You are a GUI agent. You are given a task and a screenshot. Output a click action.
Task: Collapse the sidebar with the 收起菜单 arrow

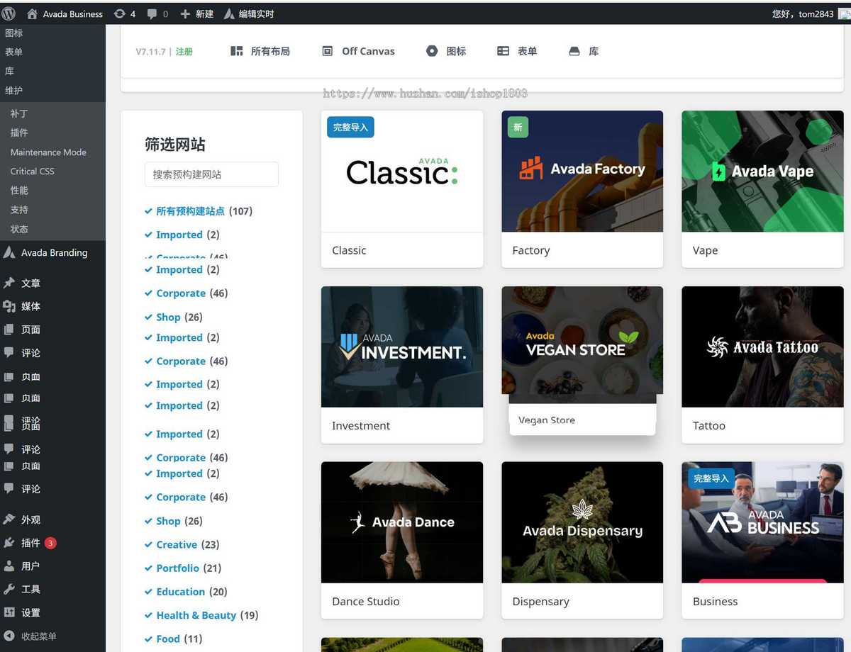click(9, 636)
